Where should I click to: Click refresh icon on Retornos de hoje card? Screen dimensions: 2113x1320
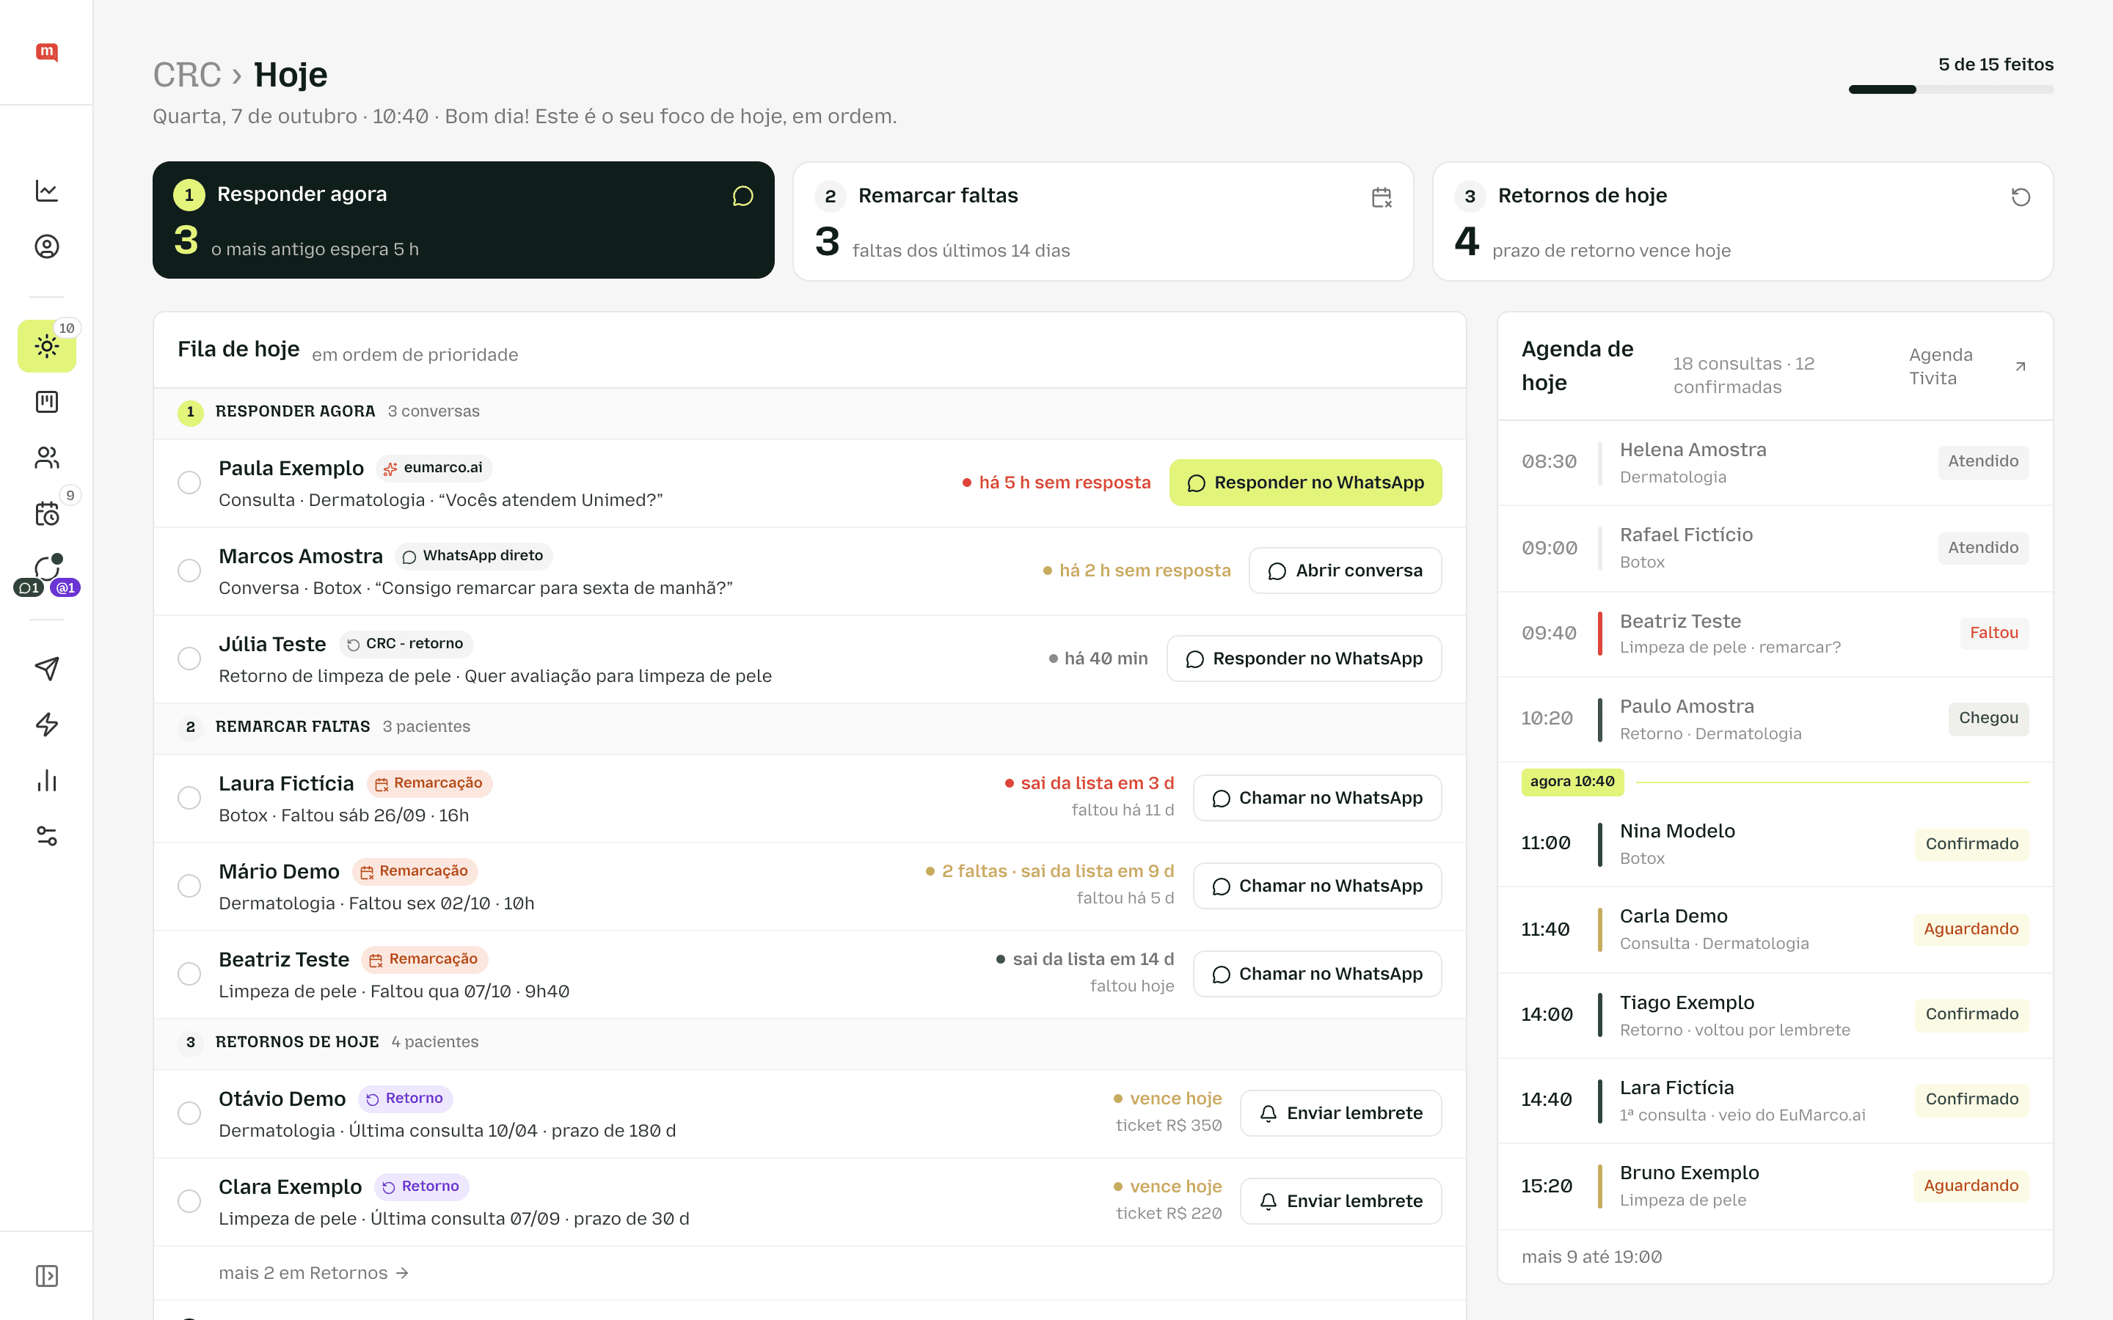(2021, 197)
